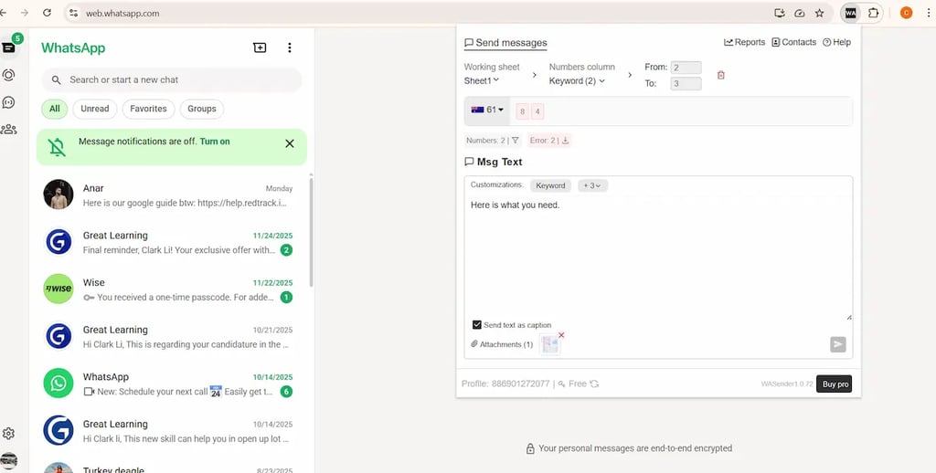Bookmark this page with star icon
The height and width of the screenshot is (473, 936).
tap(820, 13)
